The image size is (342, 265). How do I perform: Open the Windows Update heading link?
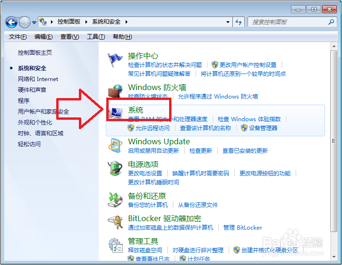click(159, 141)
